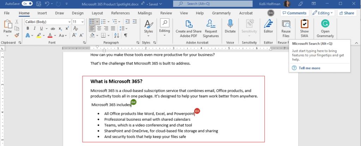361x146 pixels.
Task: Toggle the AutoSave switch
Action: click(x=27, y=4)
